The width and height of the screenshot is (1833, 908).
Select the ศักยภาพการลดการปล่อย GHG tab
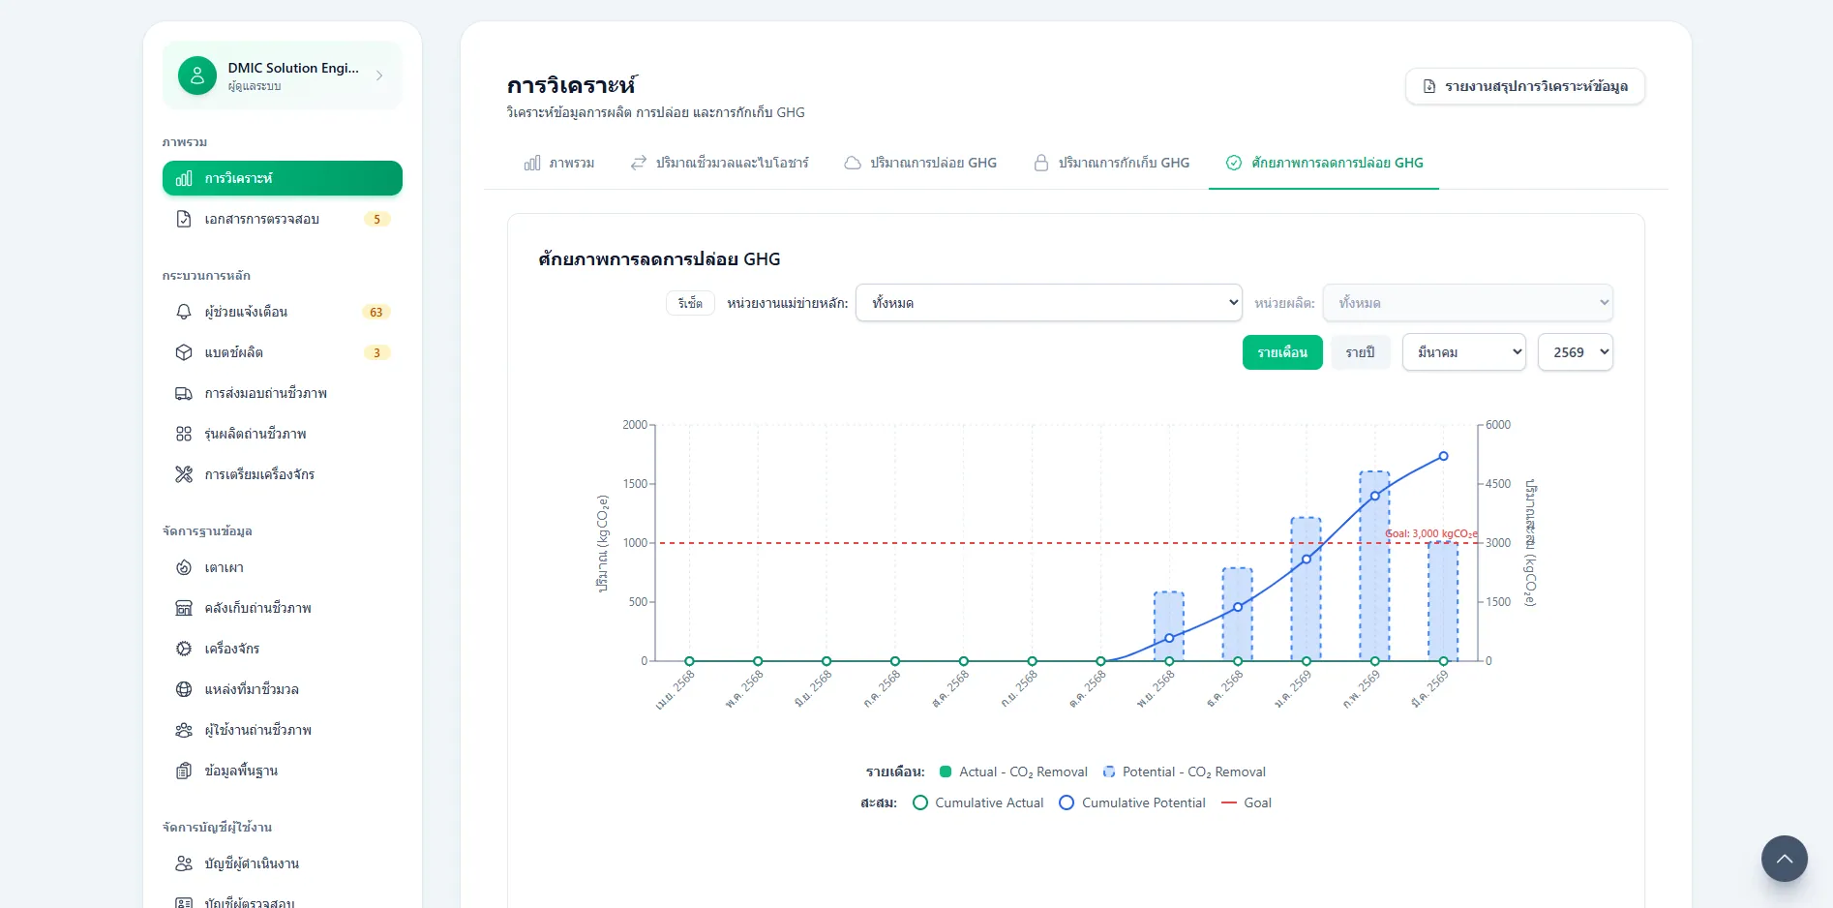[x=1324, y=163]
